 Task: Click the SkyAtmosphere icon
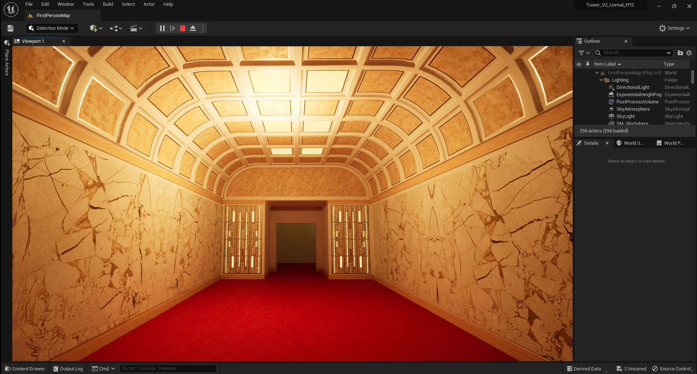point(611,109)
